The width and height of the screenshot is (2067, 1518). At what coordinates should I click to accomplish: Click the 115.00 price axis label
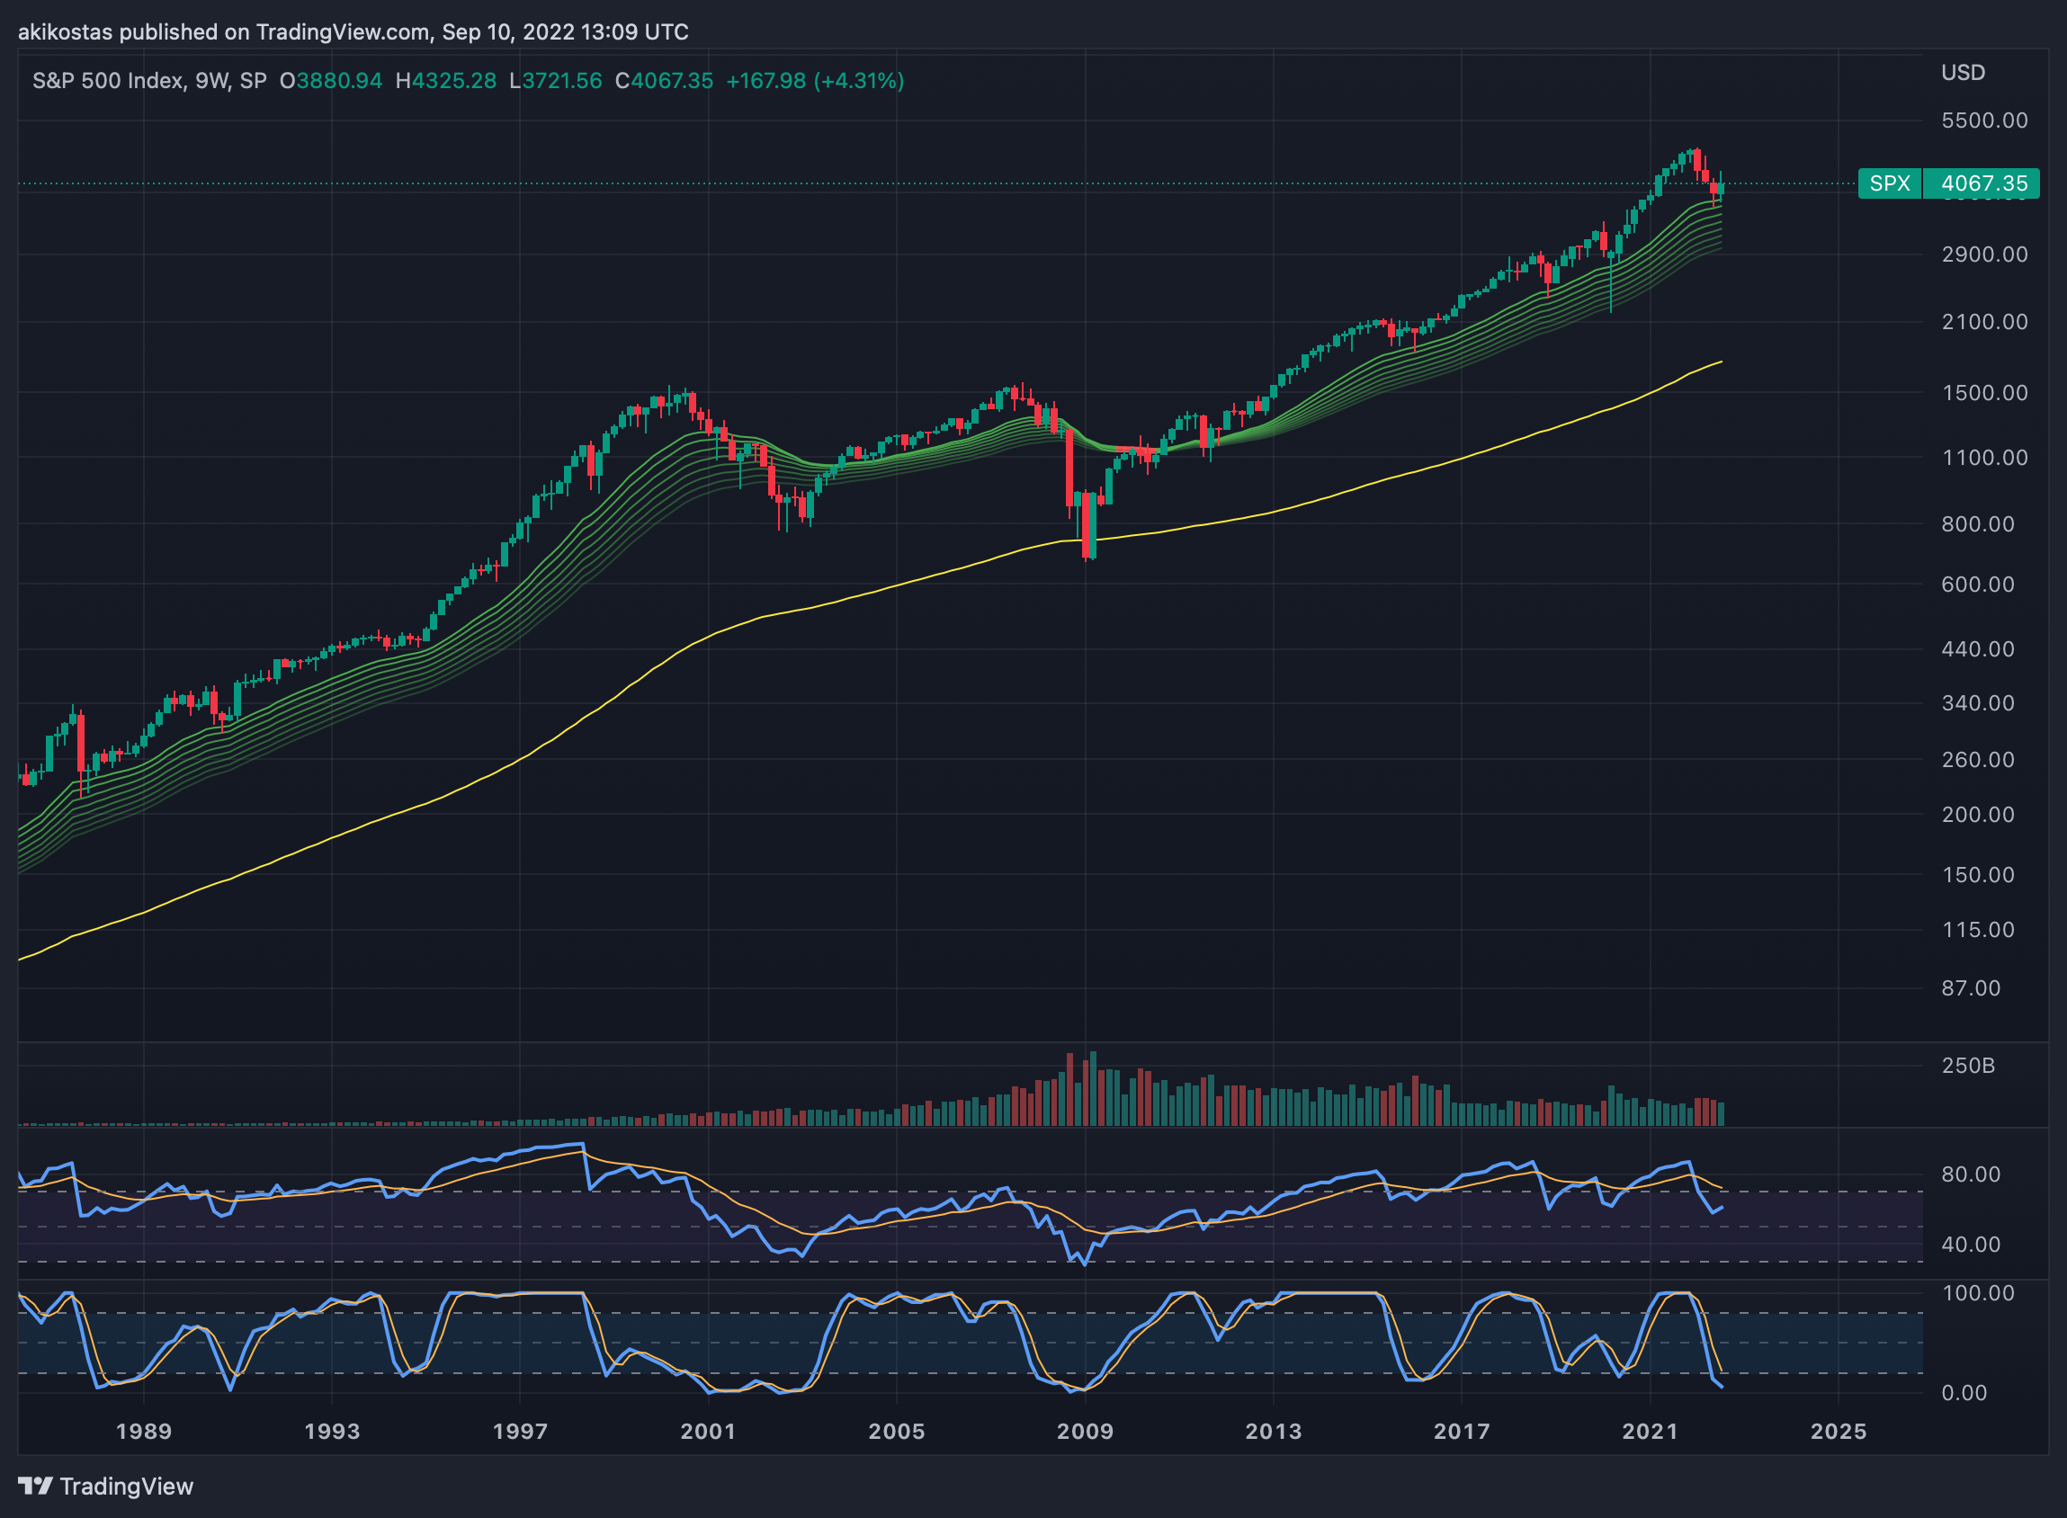pyautogui.click(x=1978, y=930)
